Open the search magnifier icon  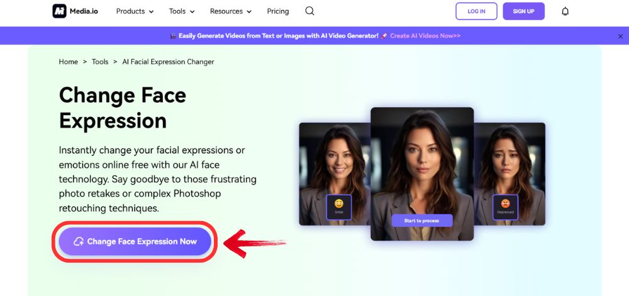coord(309,11)
